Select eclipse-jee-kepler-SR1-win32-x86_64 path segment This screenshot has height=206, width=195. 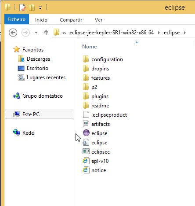112,33
